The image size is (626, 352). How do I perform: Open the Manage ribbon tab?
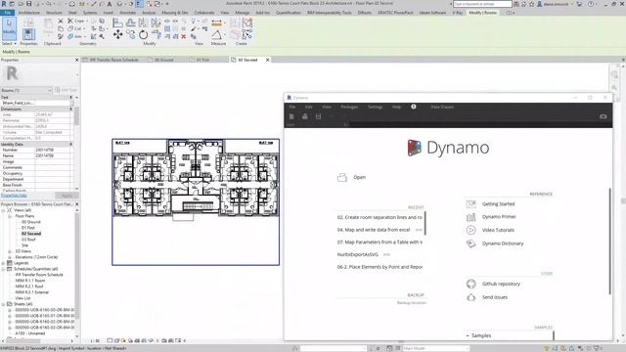pyautogui.click(x=242, y=13)
